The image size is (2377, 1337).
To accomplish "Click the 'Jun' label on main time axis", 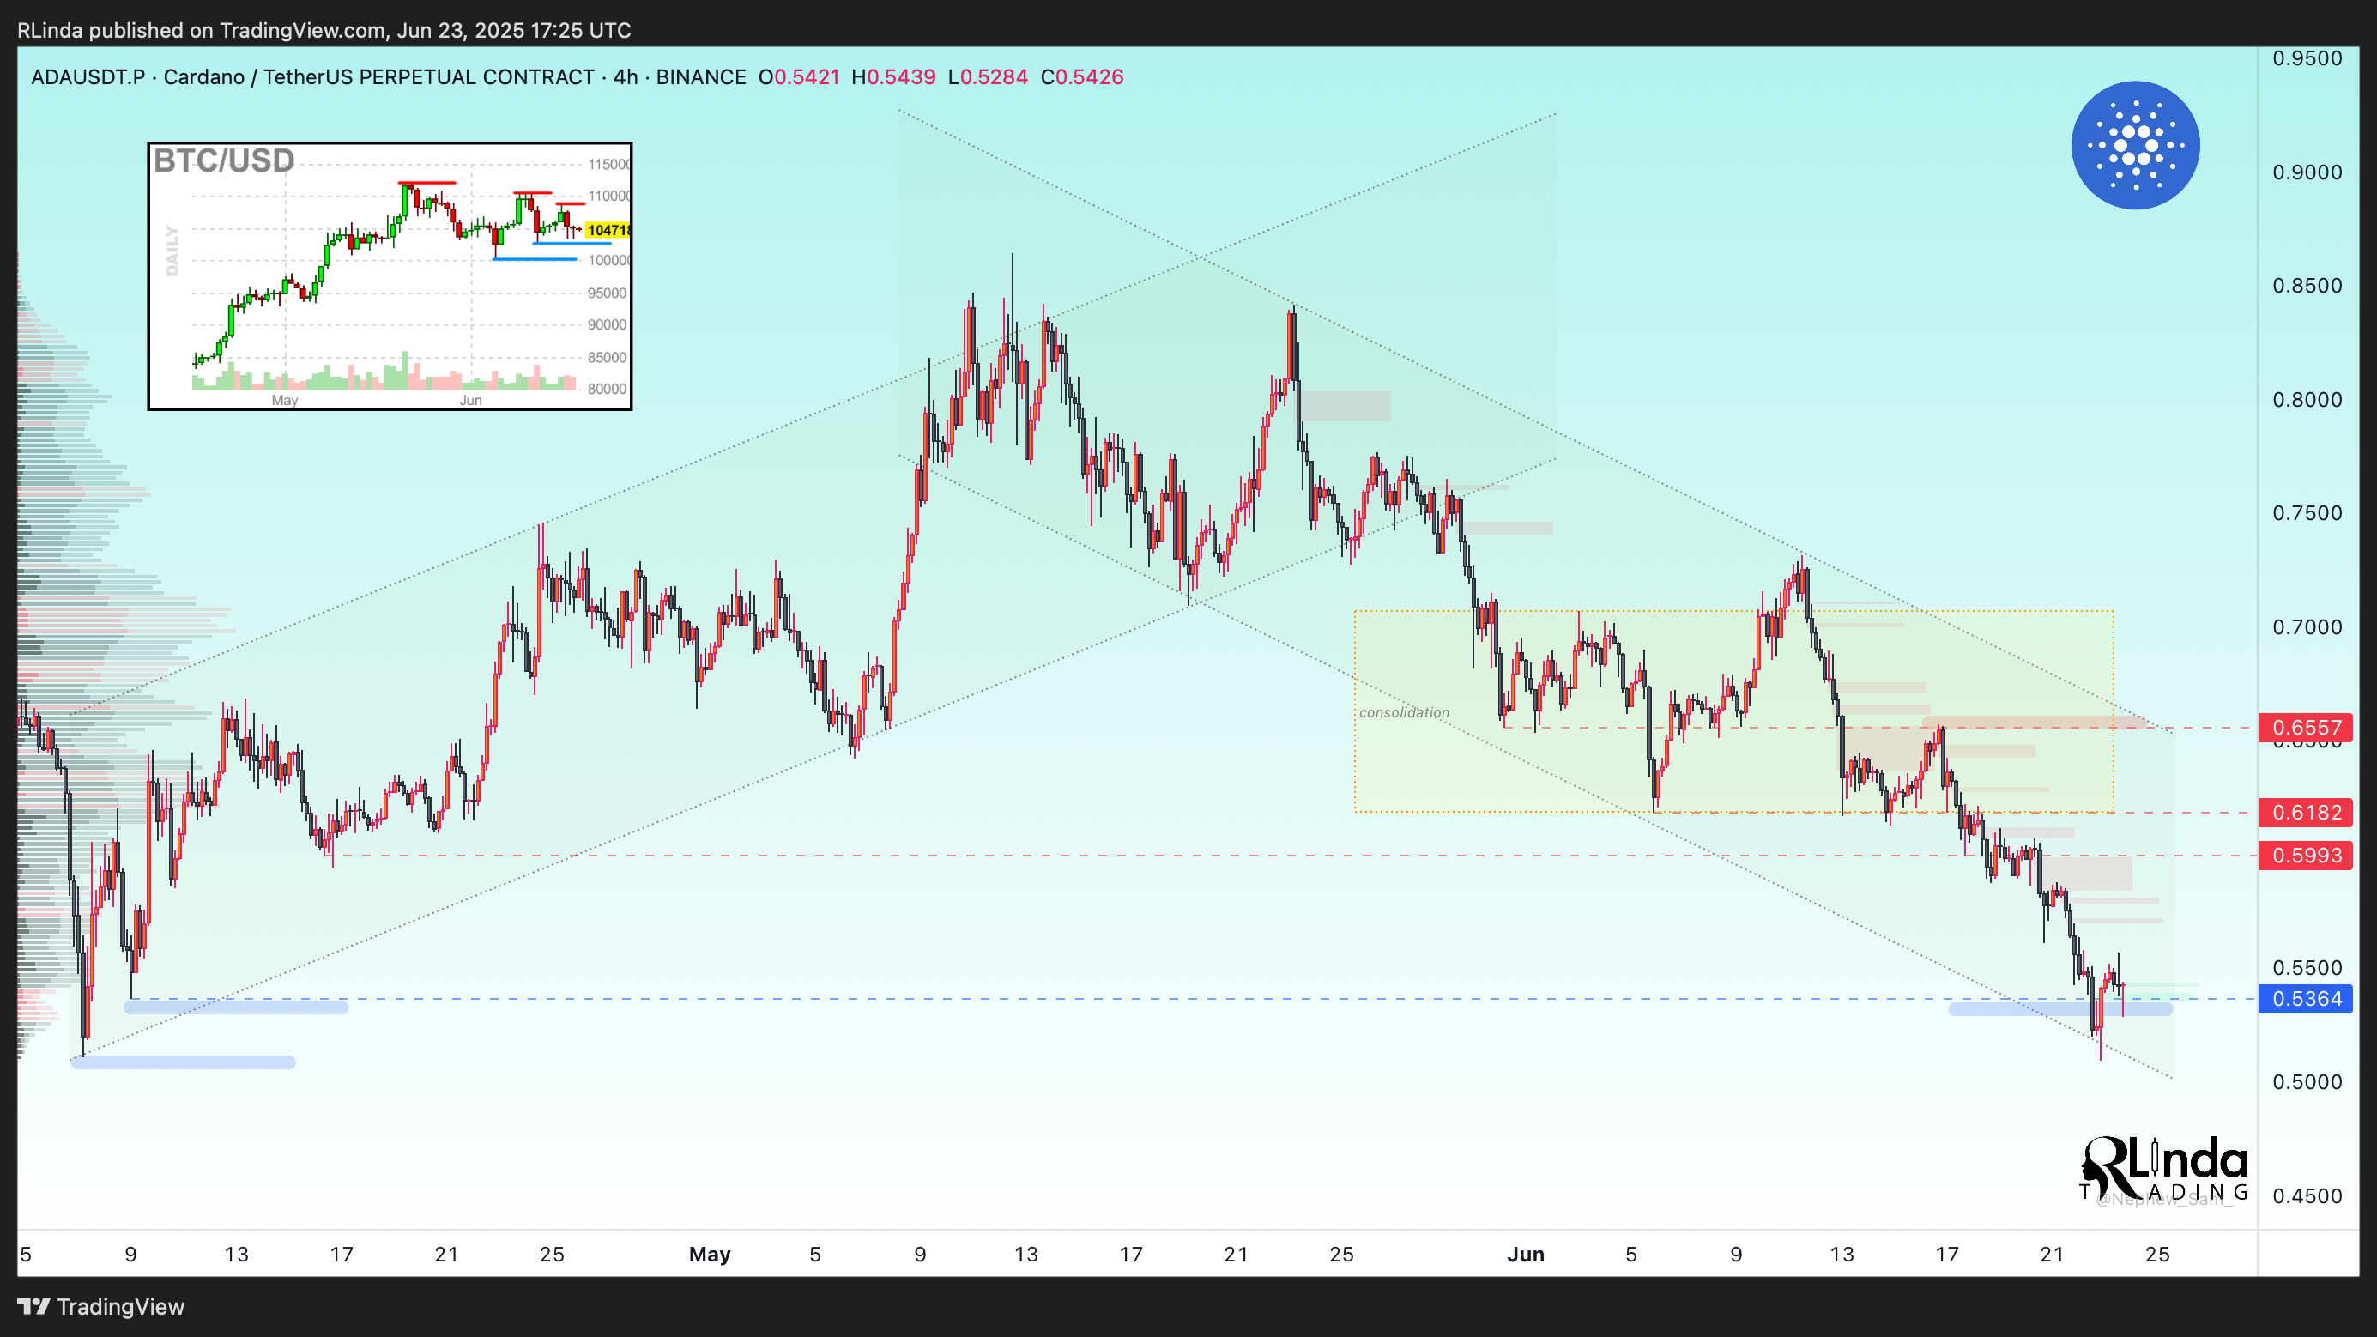I will click(1525, 1255).
